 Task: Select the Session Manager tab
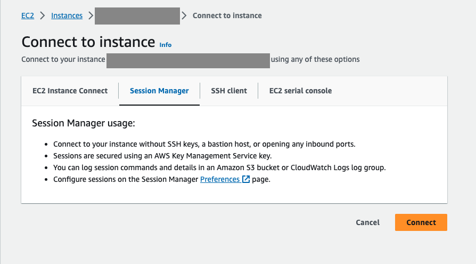point(159,91)
